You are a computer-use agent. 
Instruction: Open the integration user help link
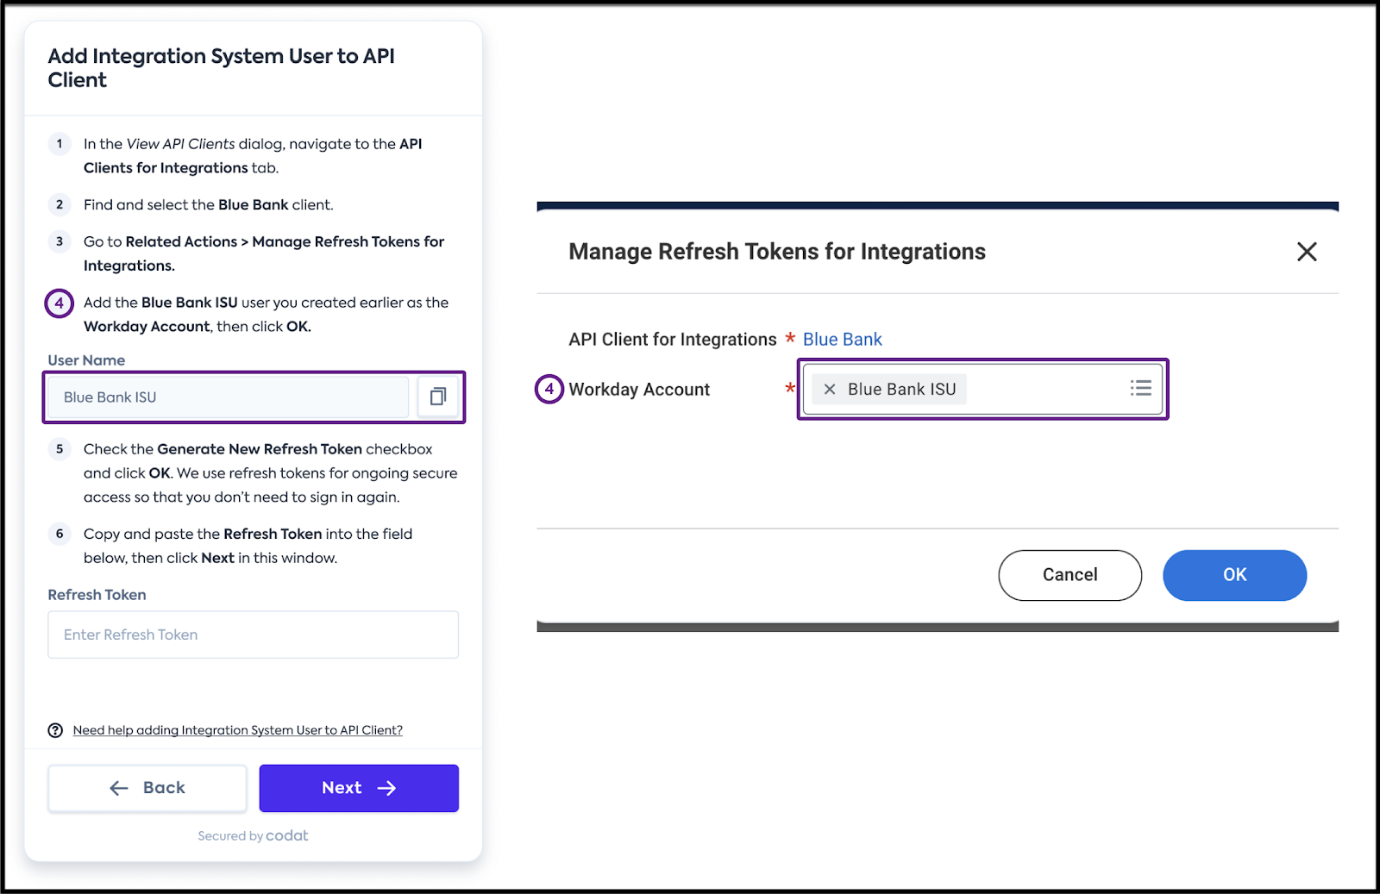click(238, 730)
